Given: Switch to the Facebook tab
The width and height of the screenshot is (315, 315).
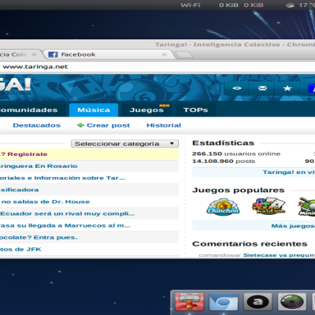Looking at the screenshot, I should [x=108, y=54].
